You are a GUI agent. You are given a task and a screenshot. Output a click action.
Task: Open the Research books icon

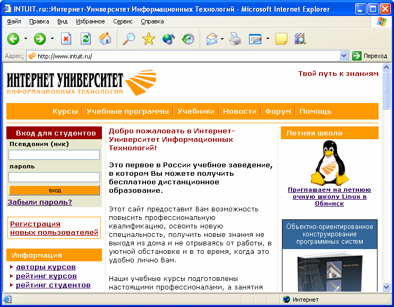pos(300,39)
